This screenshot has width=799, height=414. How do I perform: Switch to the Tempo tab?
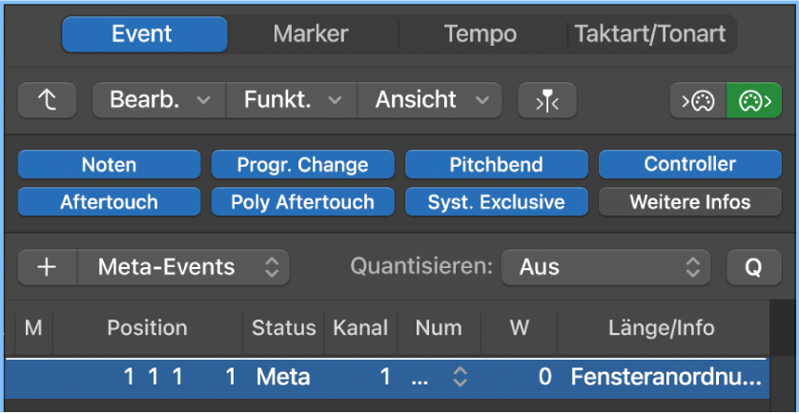[480, 35]
